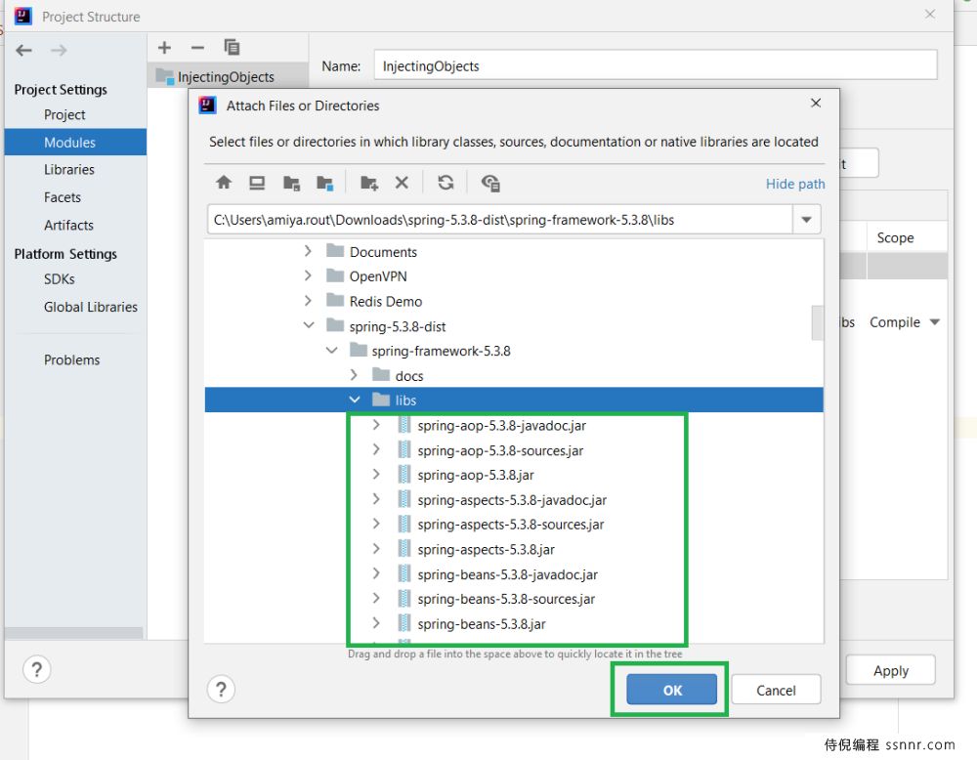Click the module Name input field

(656, 65)
